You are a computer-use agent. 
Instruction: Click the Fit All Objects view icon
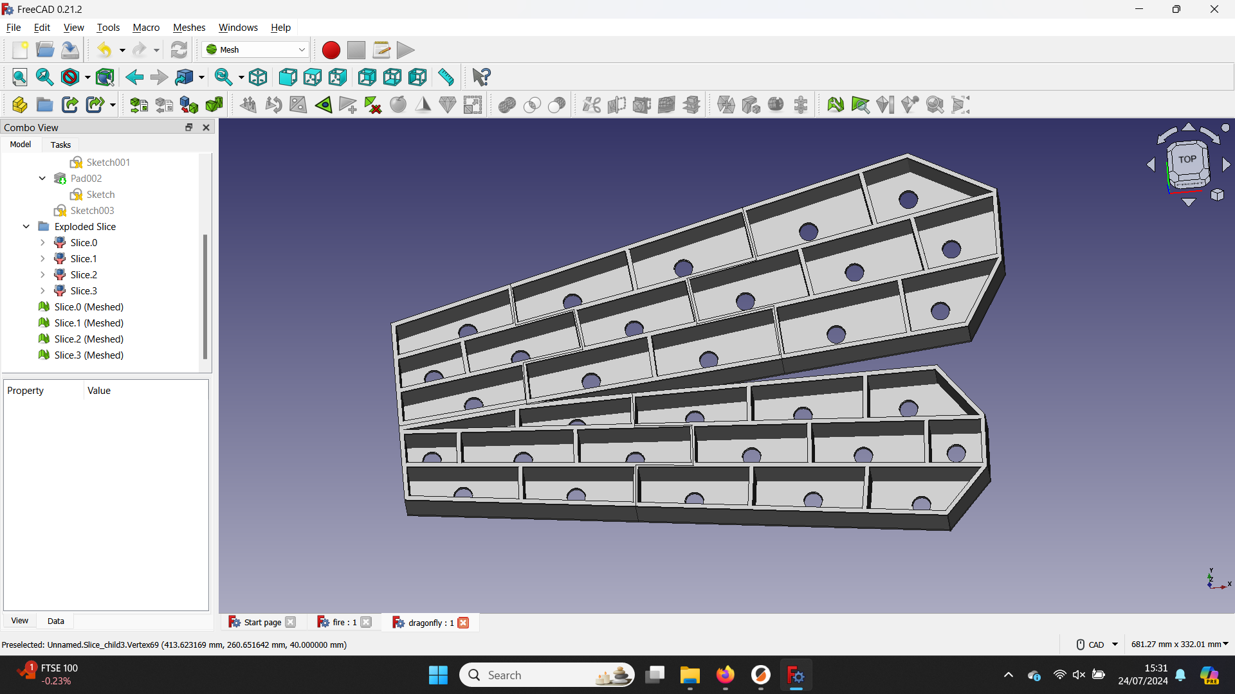[19, 77]
